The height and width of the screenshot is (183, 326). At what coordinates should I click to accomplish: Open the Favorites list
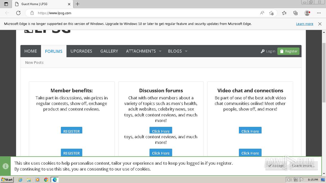[x=284, y=13]
